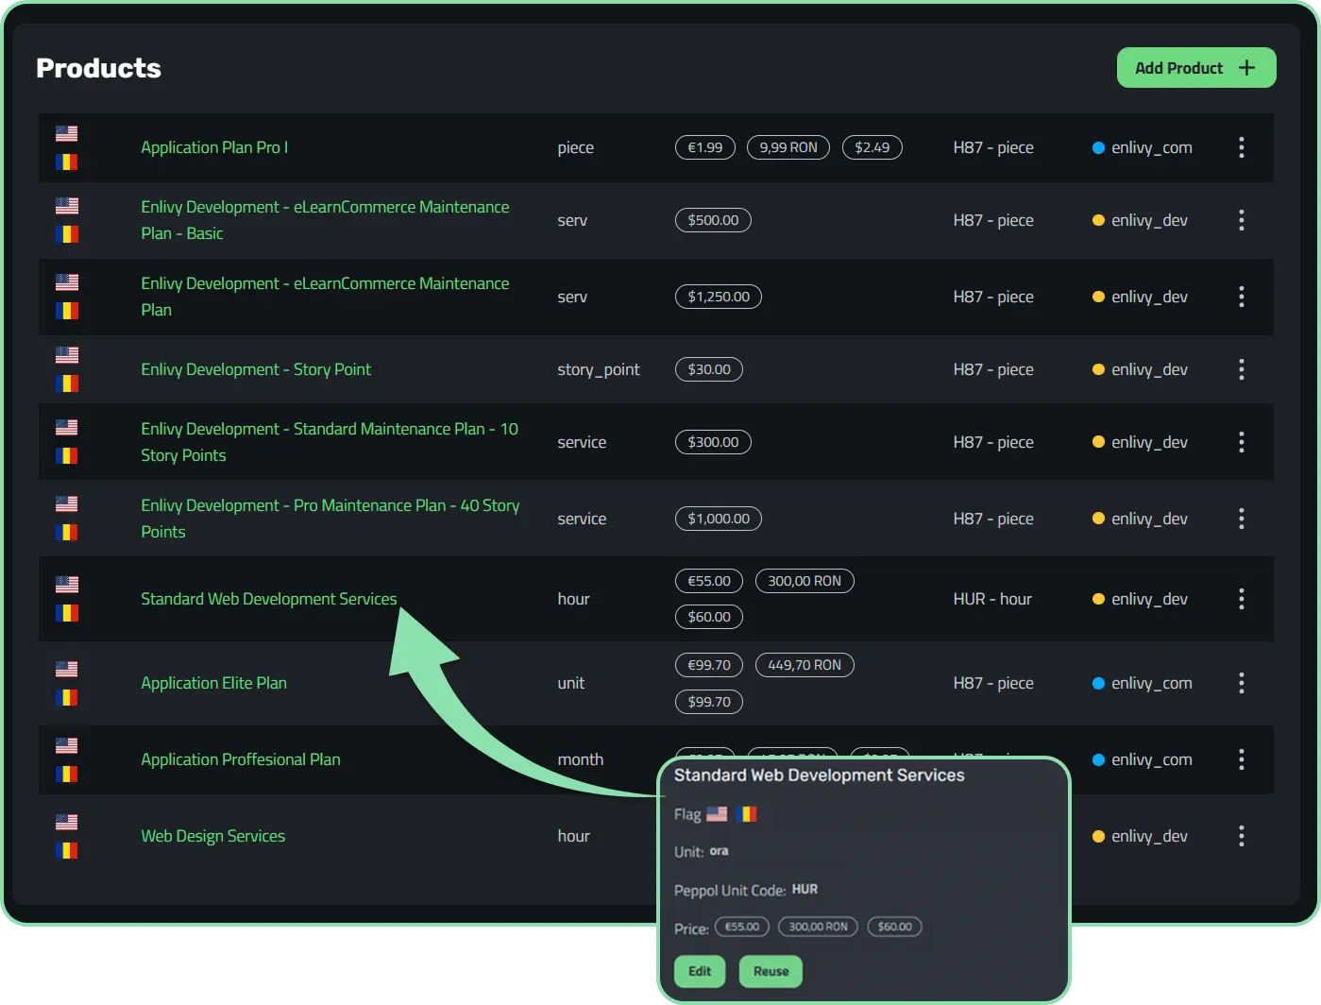This screenshot has height=1005, width=1321.
Task: Click enlivy_com label in Application Elite Plan row
Action: (x=1151, y=683)
